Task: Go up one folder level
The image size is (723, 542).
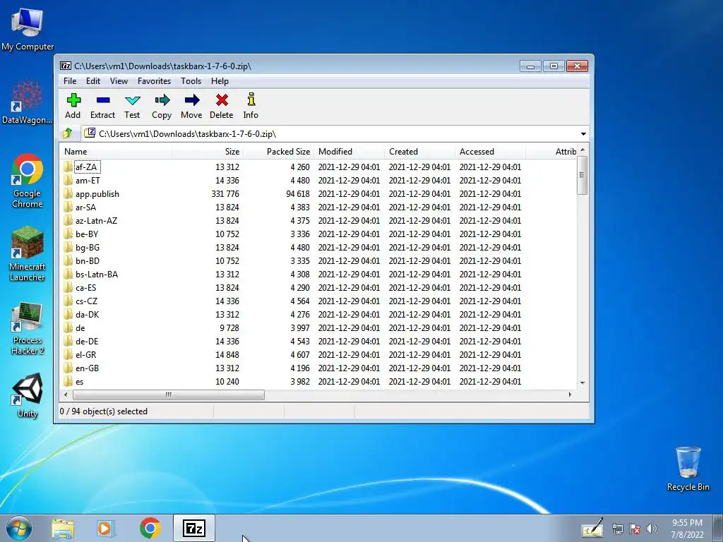Action: [x=68, y=133]
